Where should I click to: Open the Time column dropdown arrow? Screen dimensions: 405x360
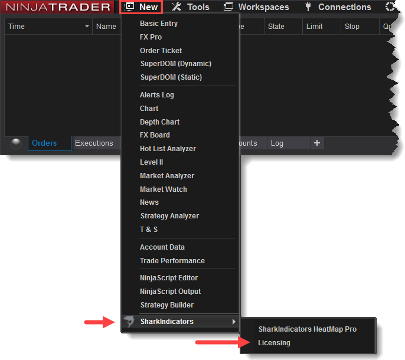pos(87,27)
